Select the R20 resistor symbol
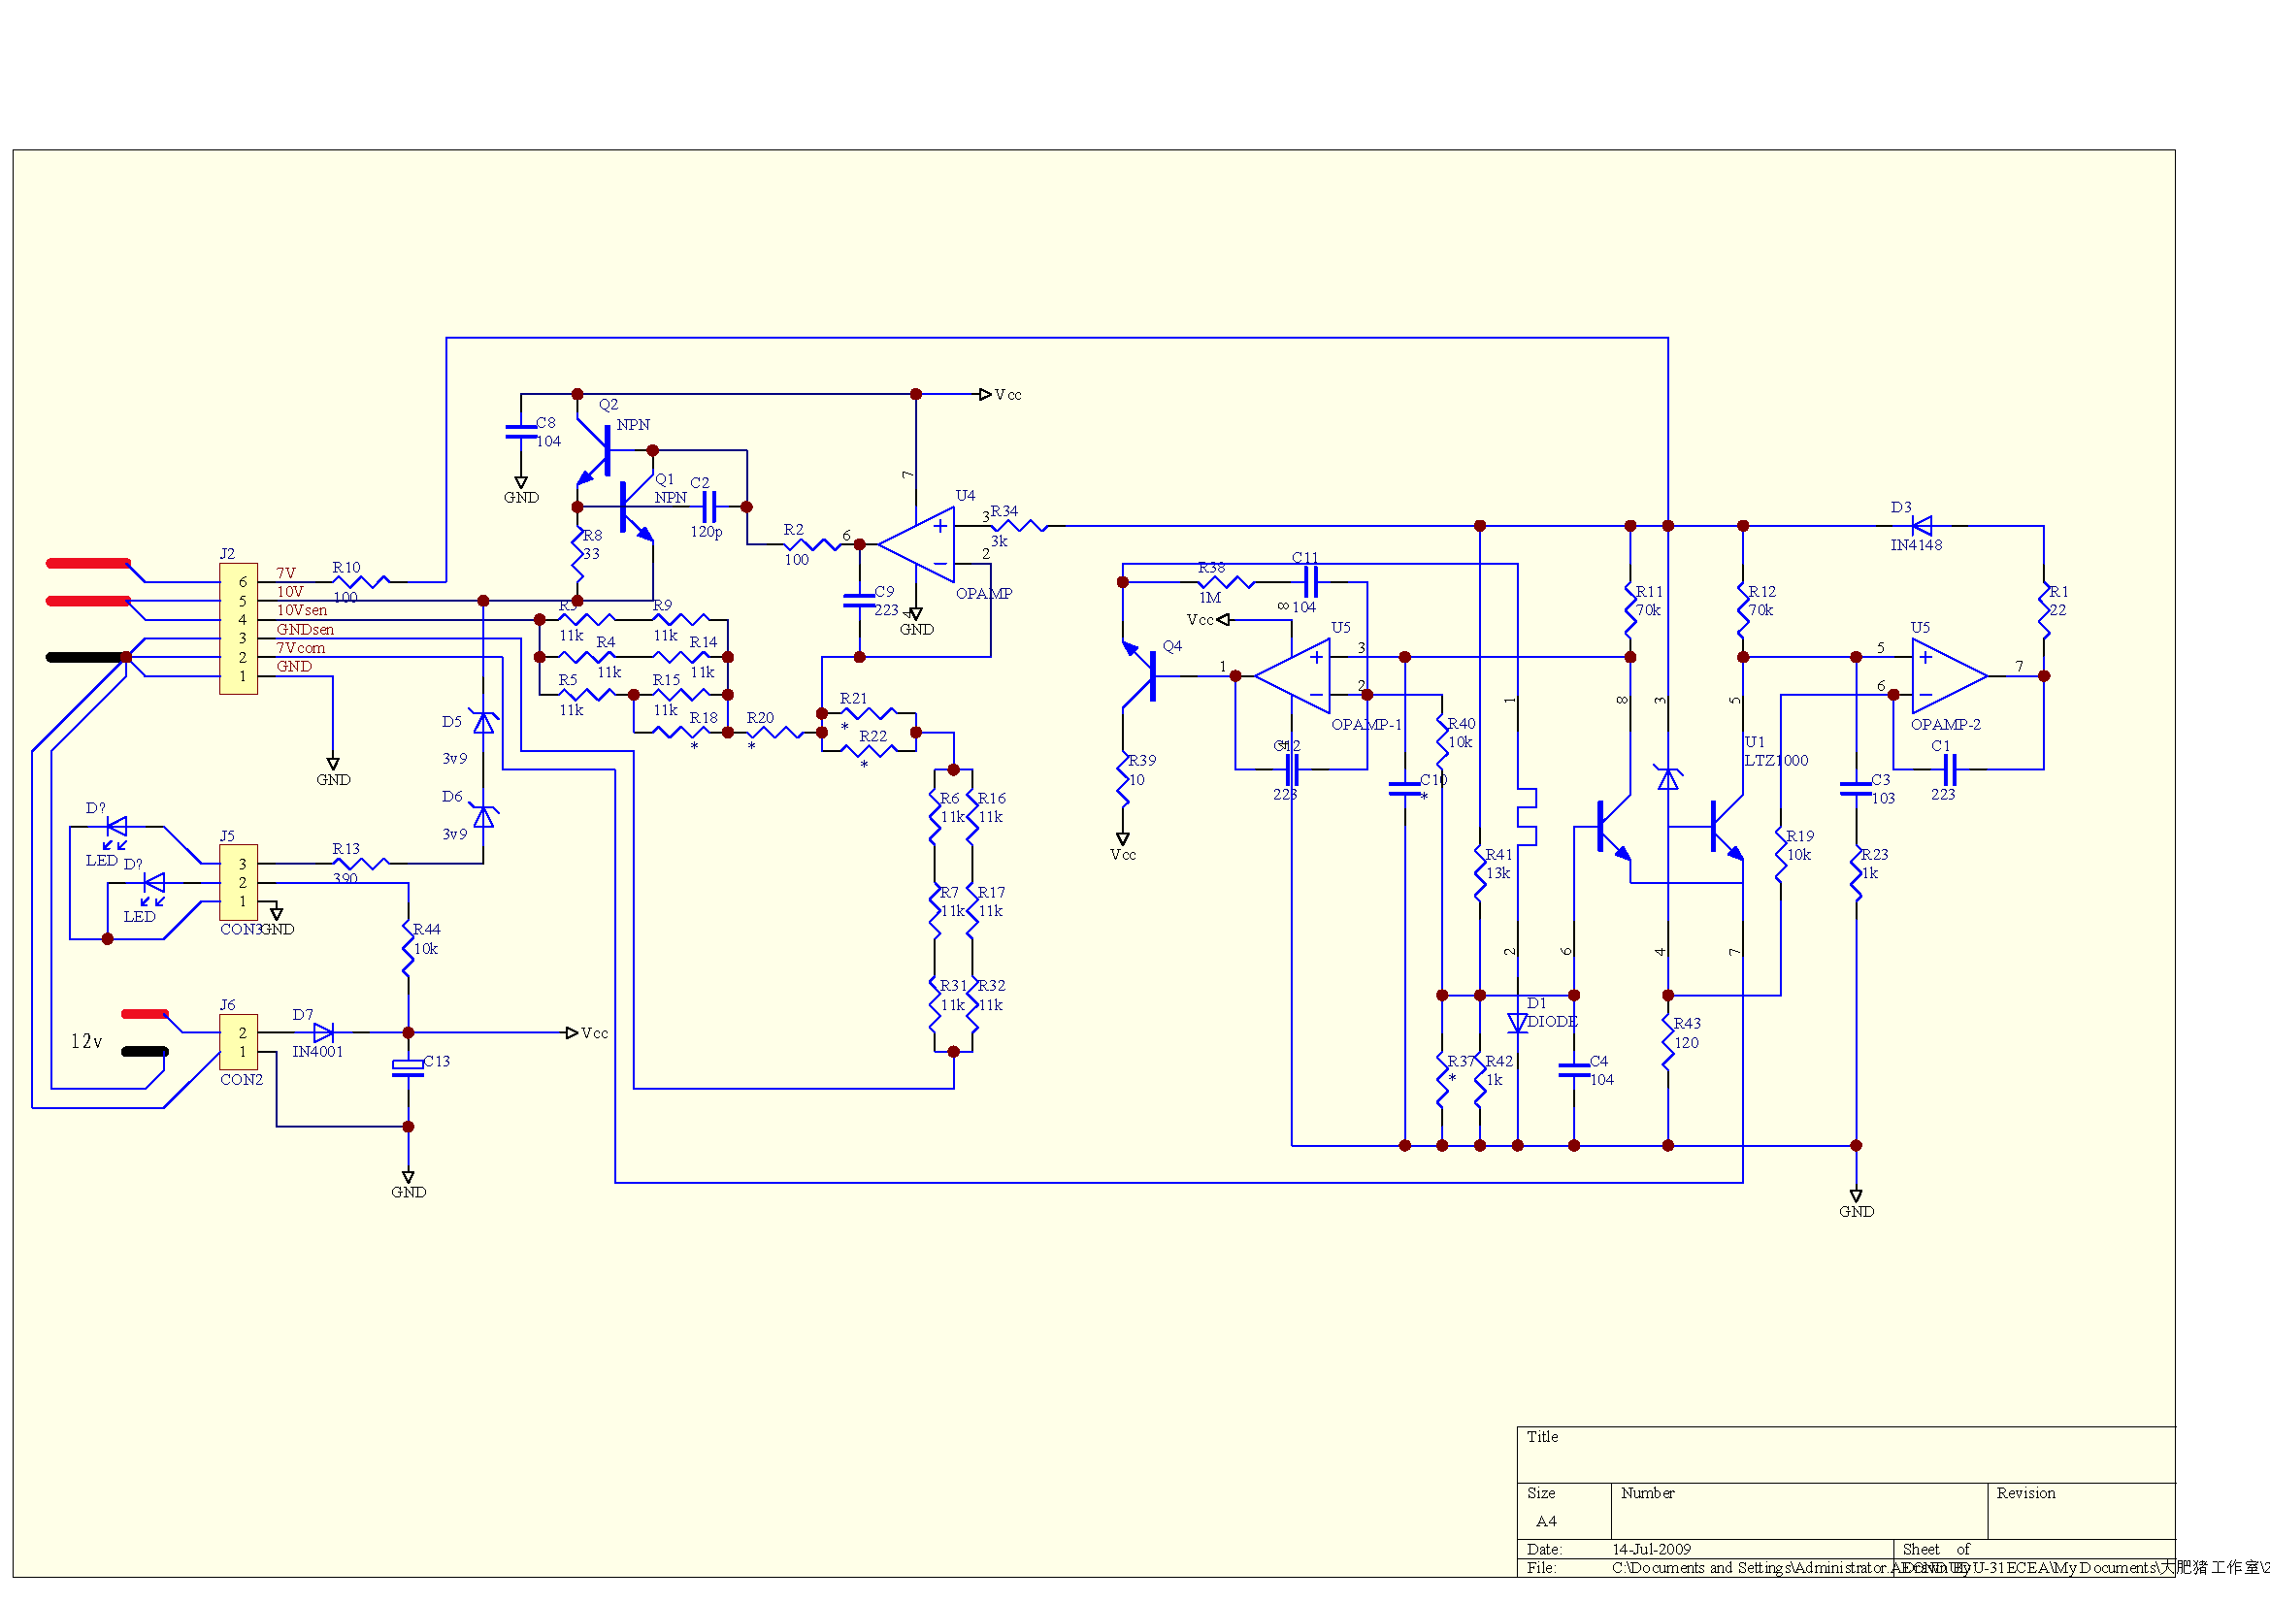 (774, 733)
